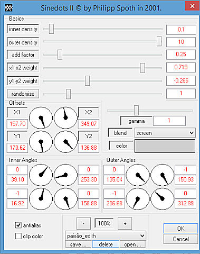Click the inner angle value 39.10
200x254 pixels.
click(x=17, y=179)
